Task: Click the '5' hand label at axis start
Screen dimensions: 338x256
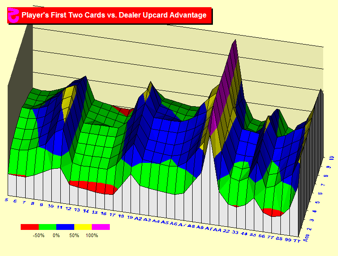Action: (x=6, y=199)
